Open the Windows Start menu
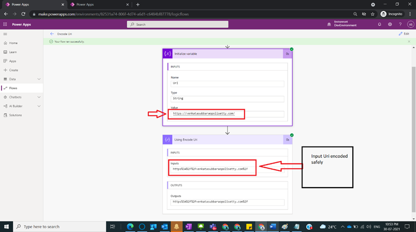Image resolution: width=416 pixels, height=232 pixels. 6,227
